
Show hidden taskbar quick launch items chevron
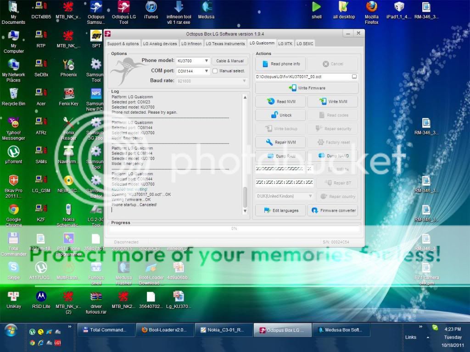(x=70, y=326)
